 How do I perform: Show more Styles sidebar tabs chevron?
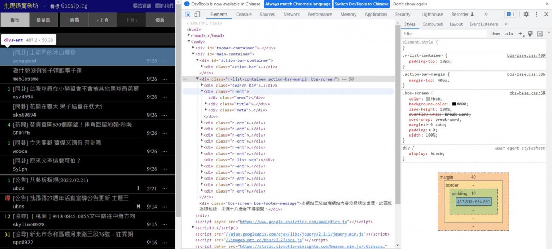point(506,24)
